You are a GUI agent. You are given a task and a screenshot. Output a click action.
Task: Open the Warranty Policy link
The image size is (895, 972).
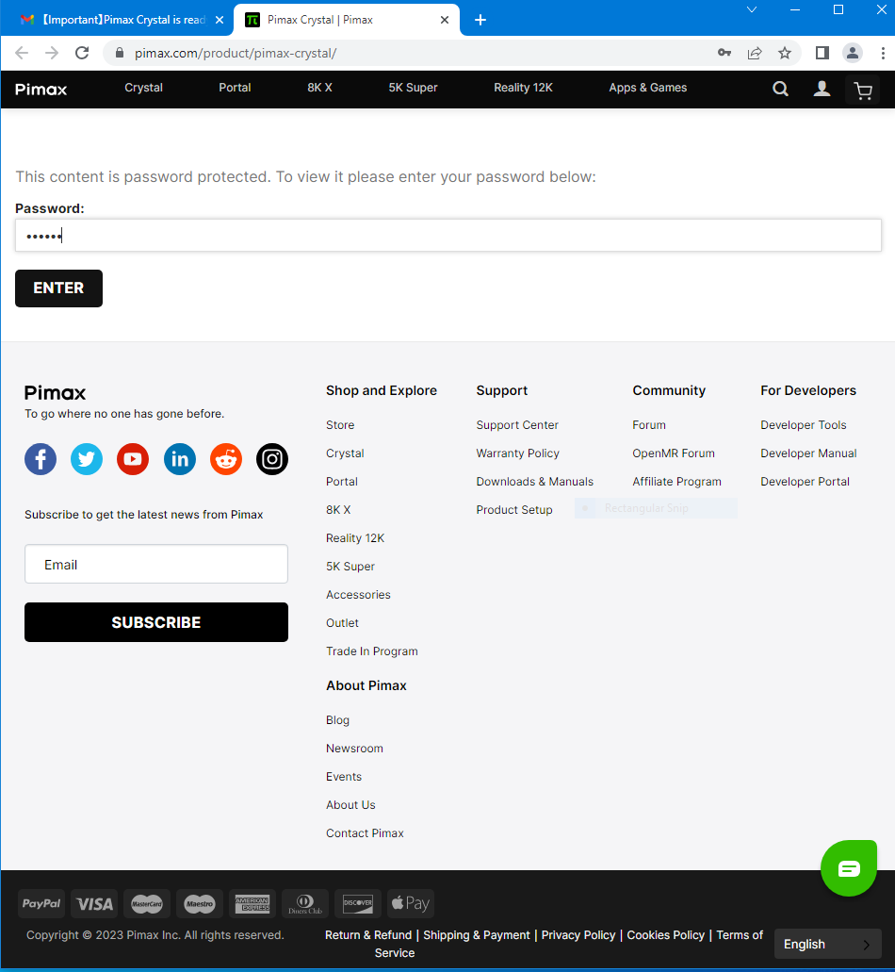tap(517, 453)
